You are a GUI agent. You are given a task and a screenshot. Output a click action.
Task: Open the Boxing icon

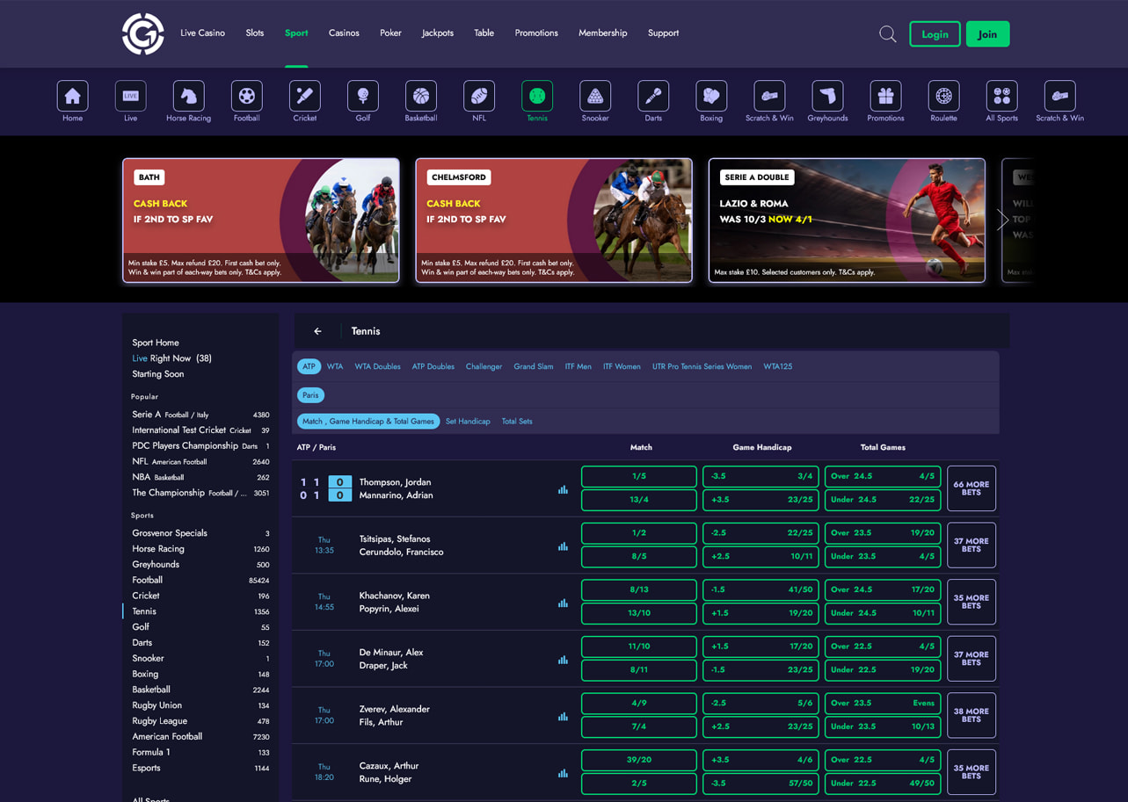click(x=711, y=96)
